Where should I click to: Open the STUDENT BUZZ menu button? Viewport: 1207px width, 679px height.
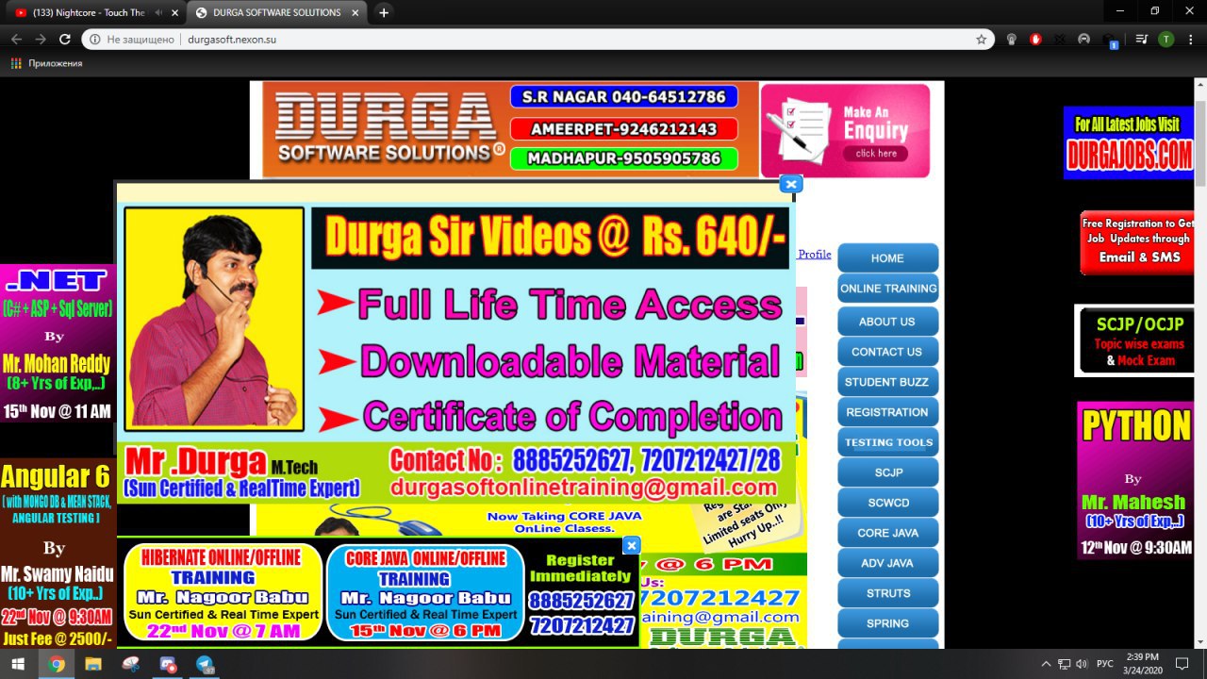coord(887,382)
